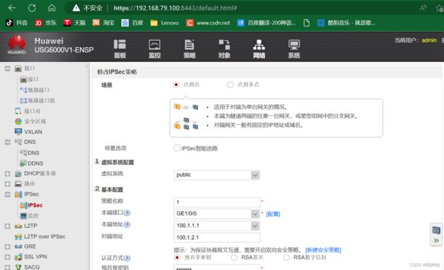Open the 酷狗音乐 bookmark
The image size is (444, 270).
(x=346, y=23)
